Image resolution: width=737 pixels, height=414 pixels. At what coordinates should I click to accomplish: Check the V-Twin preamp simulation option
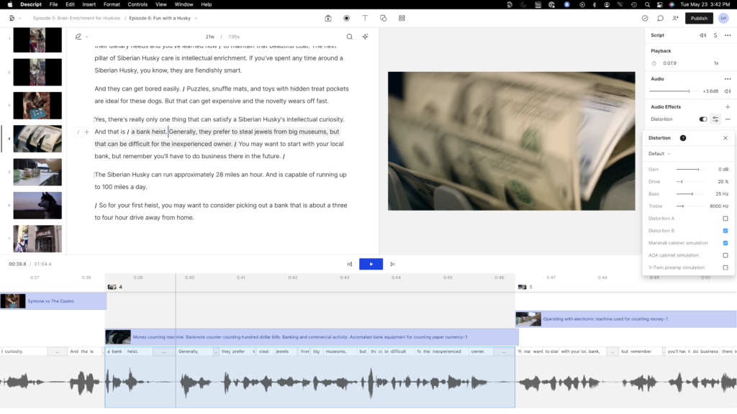click(725, 267)
